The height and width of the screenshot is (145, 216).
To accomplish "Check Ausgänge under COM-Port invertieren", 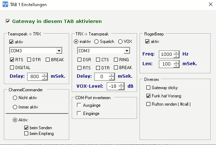I will [x=79, y=105].
